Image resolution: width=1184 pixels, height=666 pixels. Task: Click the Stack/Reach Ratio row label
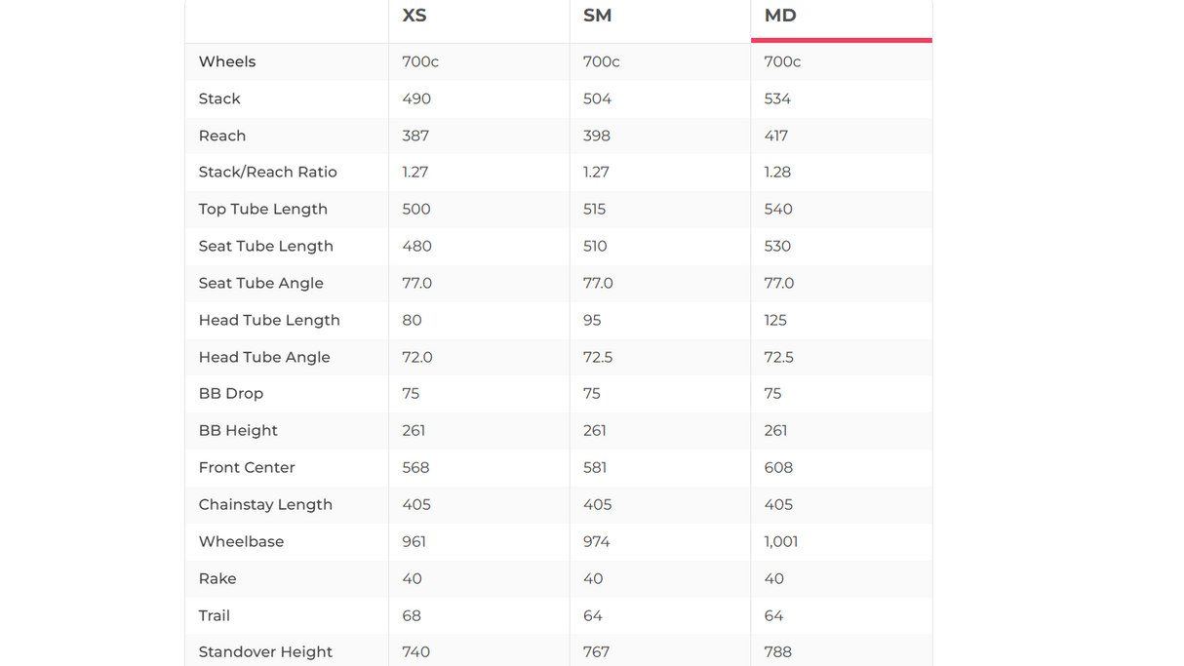pos(267,172)
